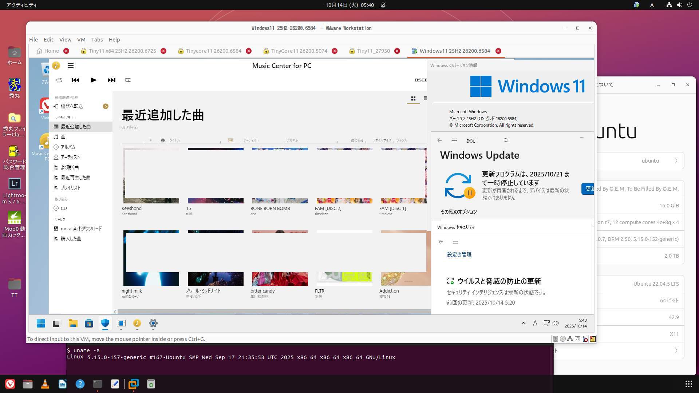Switch to grid thumbnail view
The width and height of the screenshot is (699, 393).
coord(413,99)
